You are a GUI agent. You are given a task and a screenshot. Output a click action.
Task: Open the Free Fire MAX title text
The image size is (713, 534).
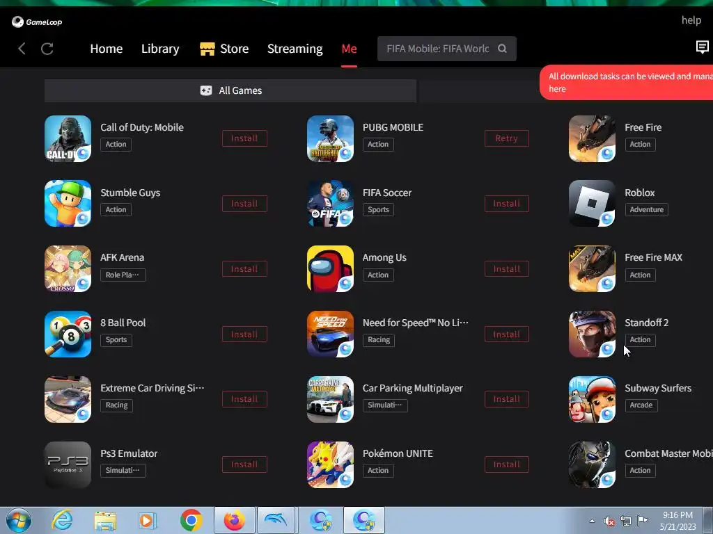(653, 257)
